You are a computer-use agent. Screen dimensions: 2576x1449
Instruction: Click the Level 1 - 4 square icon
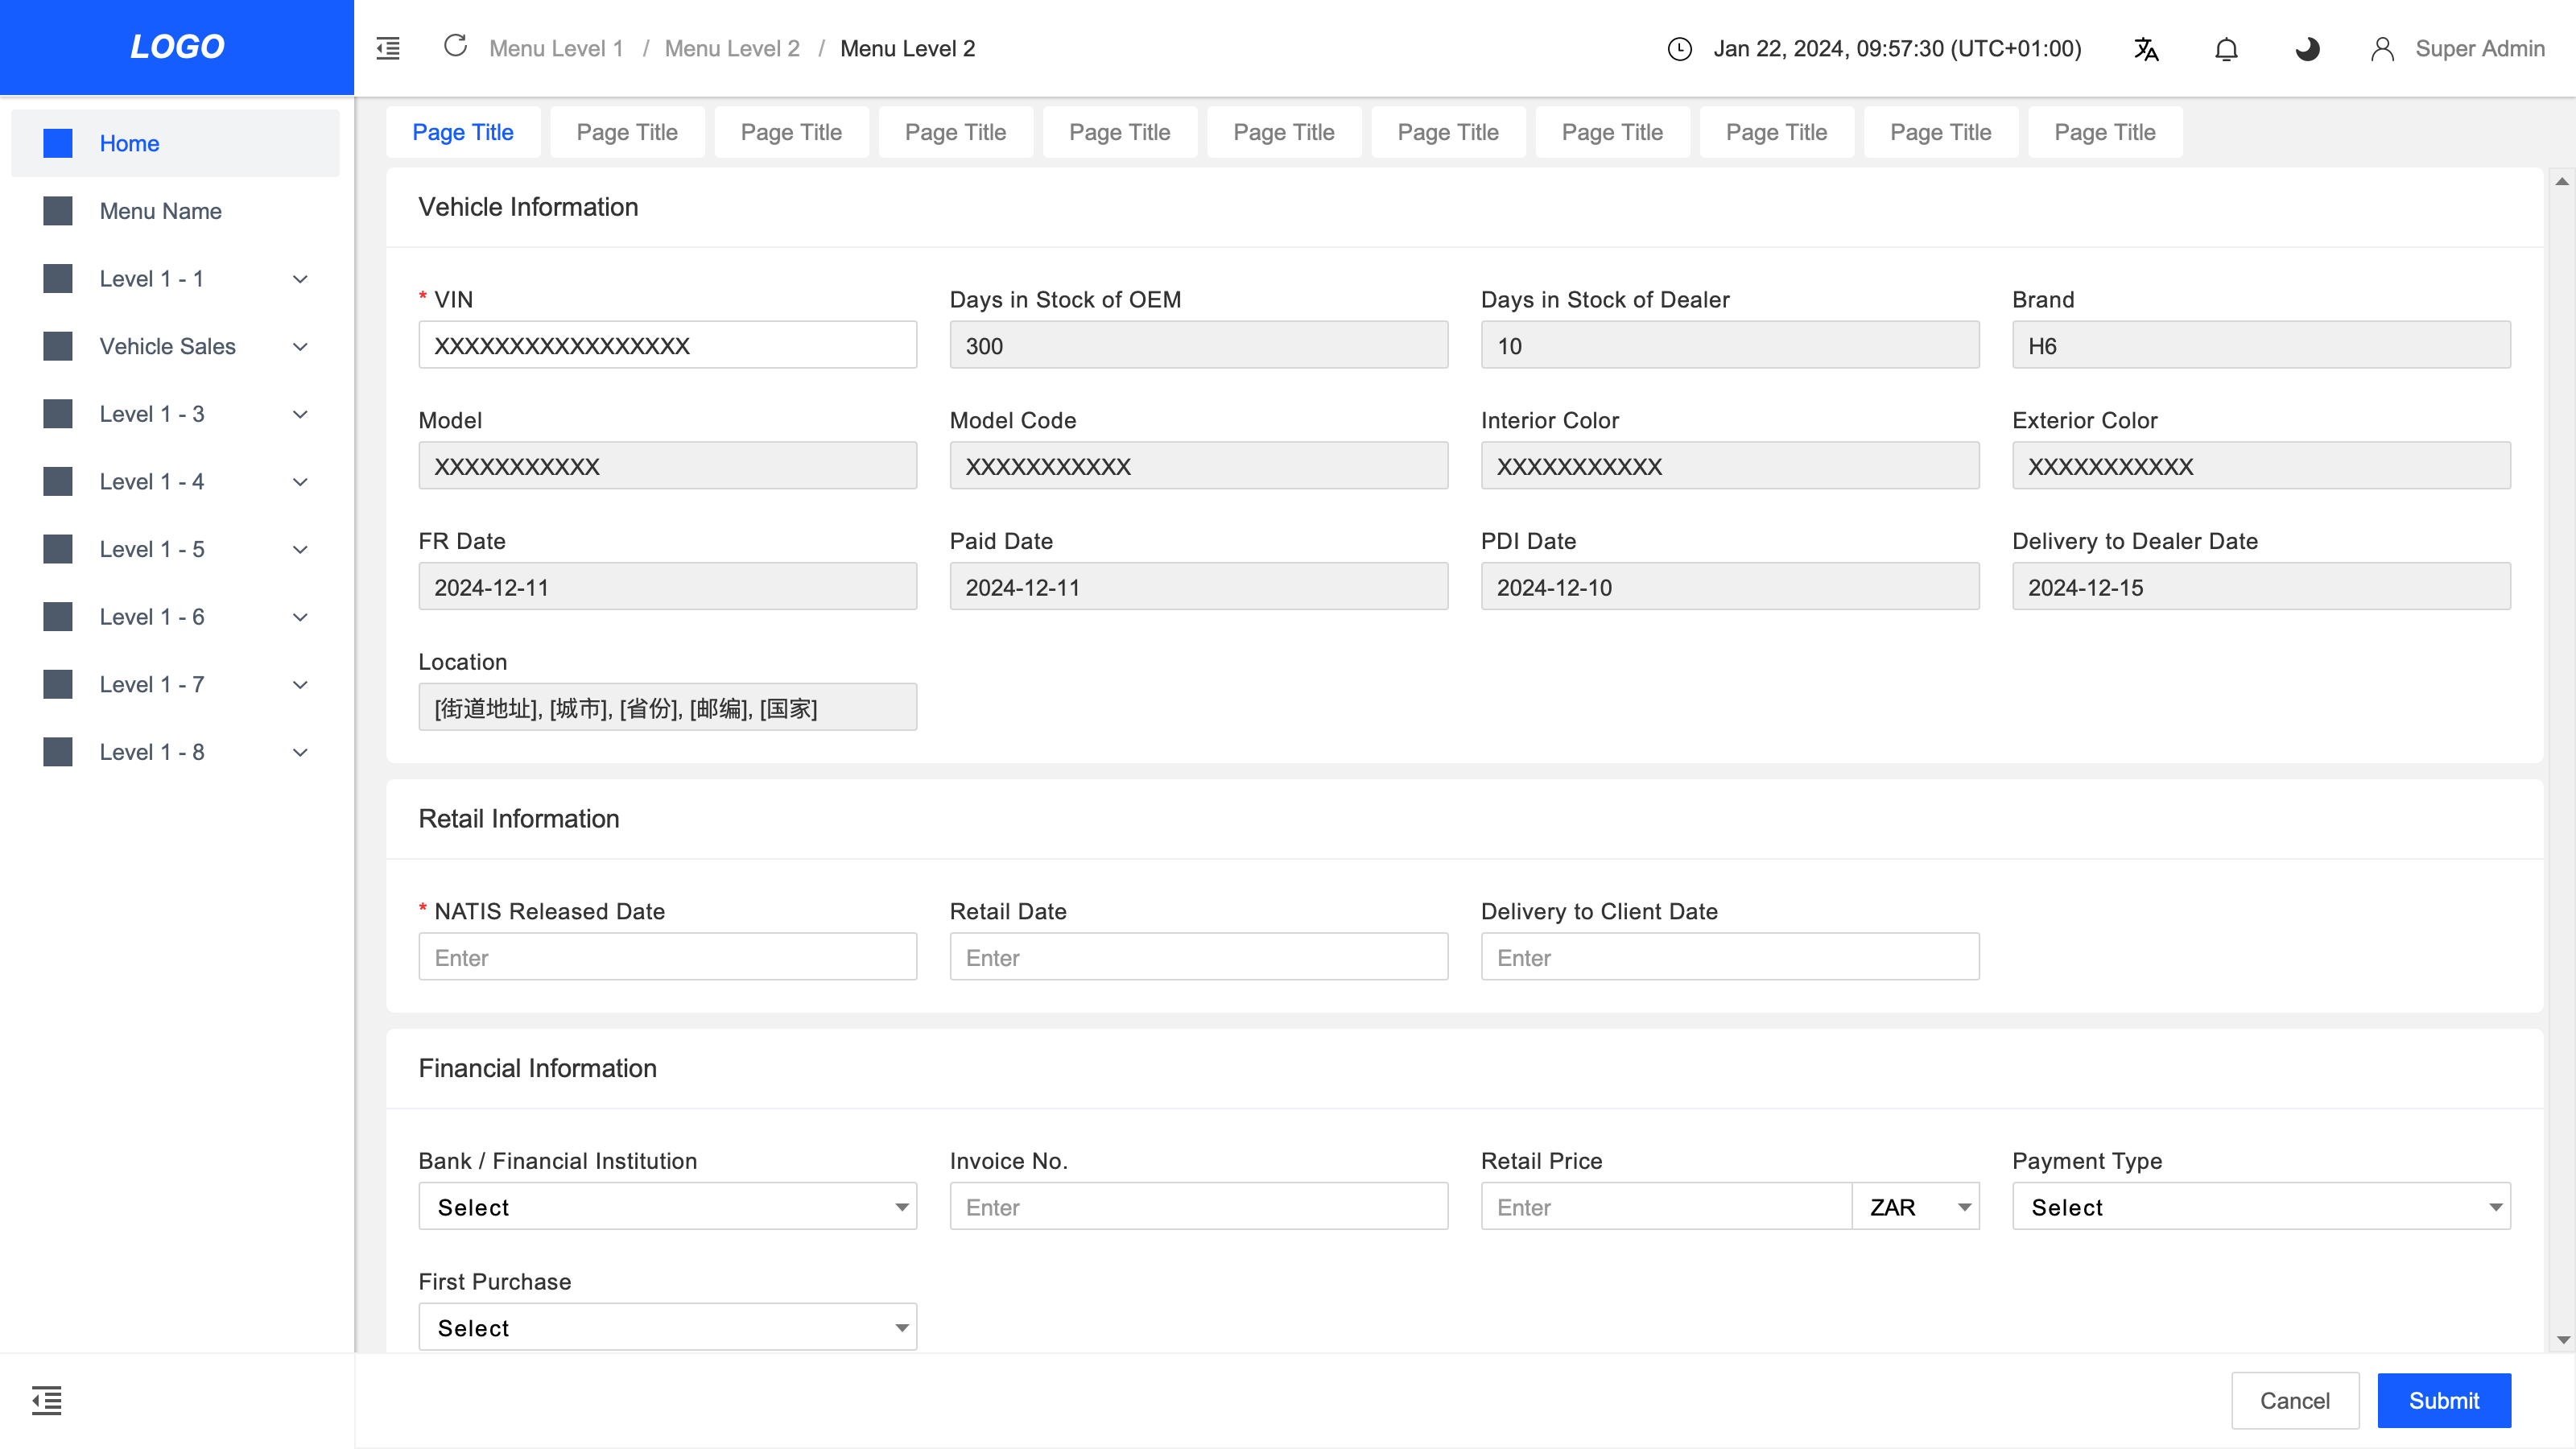click(58, 481)
